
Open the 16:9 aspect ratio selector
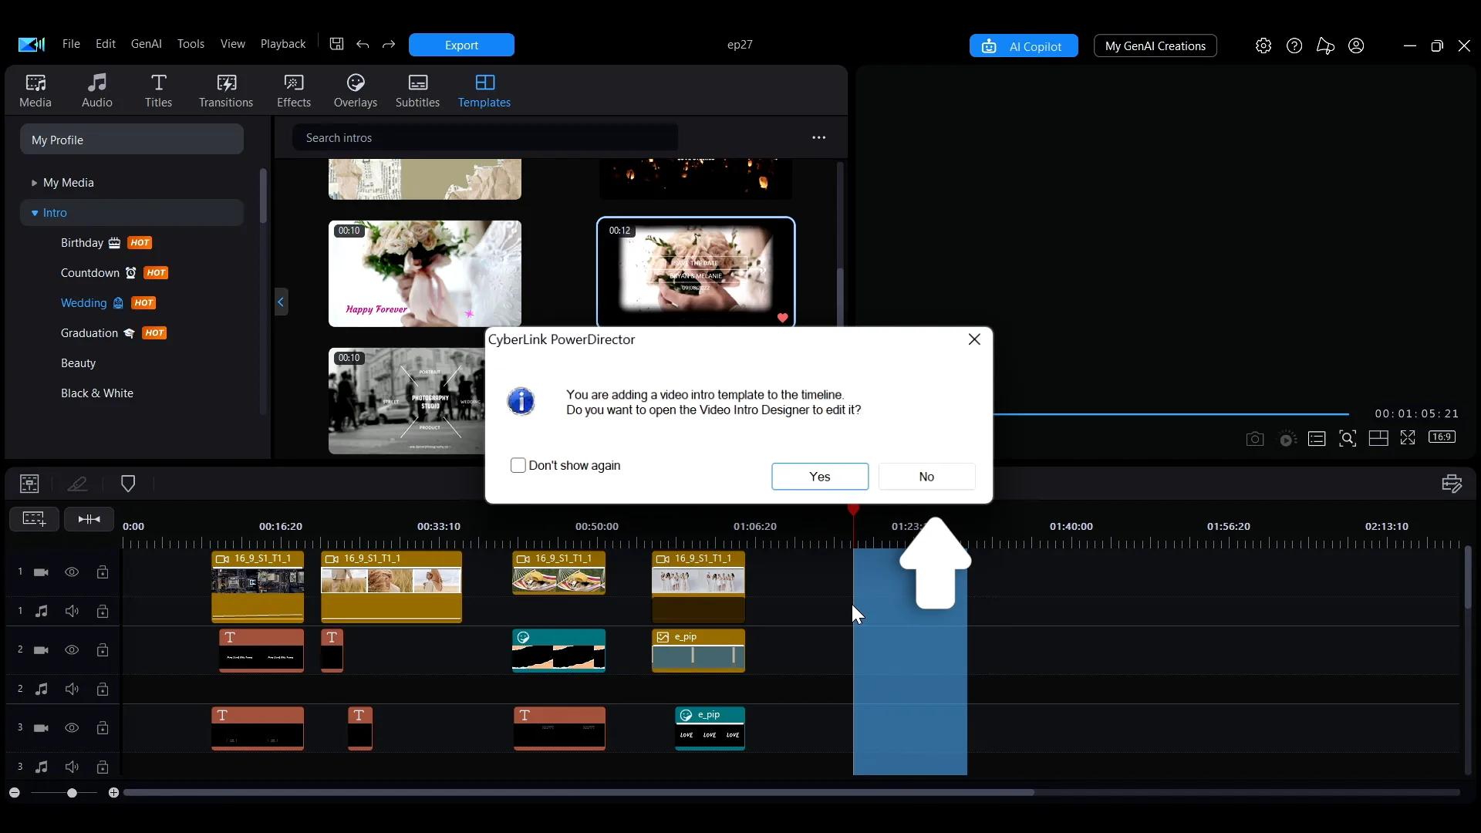[x=1442, y=437]
